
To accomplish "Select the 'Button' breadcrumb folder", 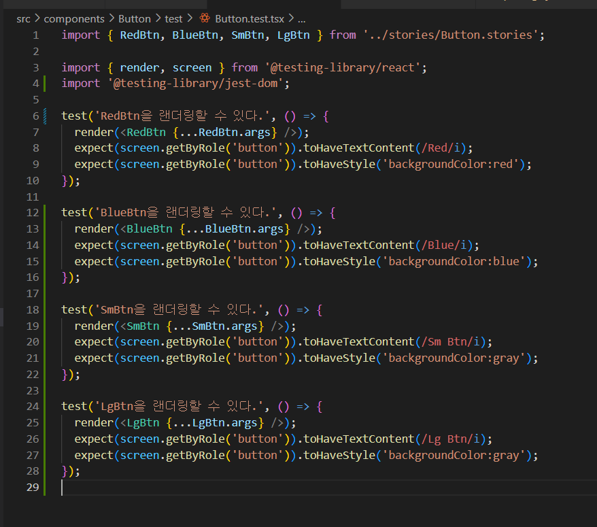I will pos(135,18).
